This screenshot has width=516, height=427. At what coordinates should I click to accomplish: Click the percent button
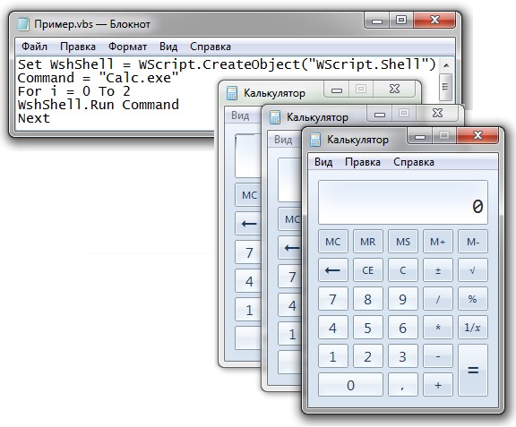[x=473, y=299]
